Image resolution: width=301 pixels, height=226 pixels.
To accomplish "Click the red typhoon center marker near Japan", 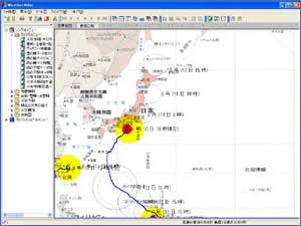I will tap(127, 129).
